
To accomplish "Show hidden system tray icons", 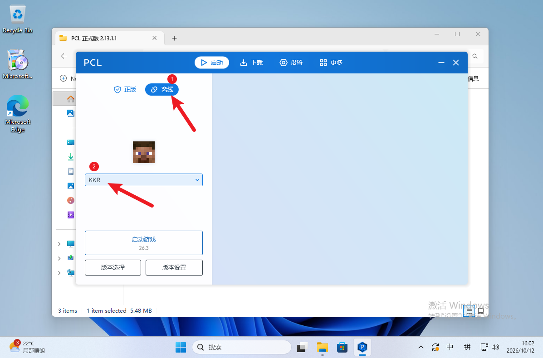I will 421,347.
